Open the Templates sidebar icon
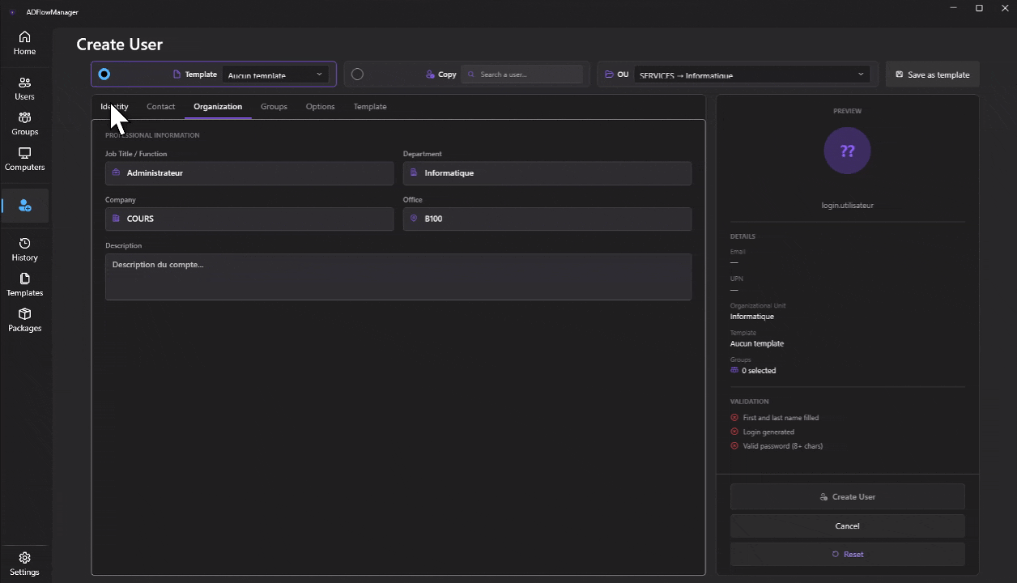The height and width of the screenshot is (583, 1017). click(x=24, y=279)
